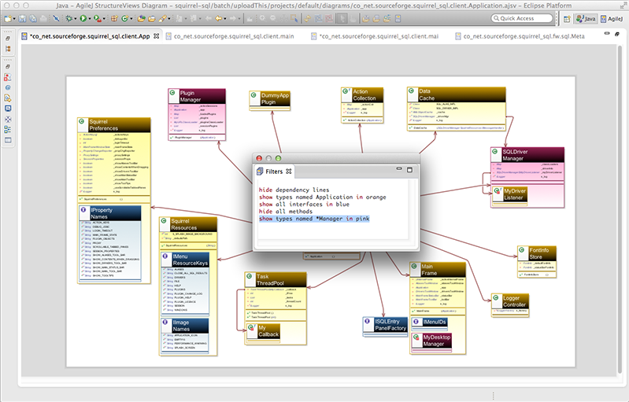Click the Save All icon

coord(33,18)
